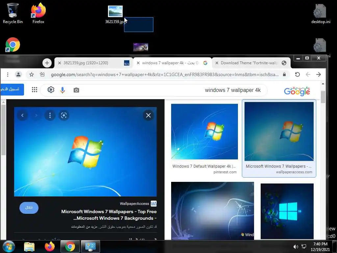
Task: Switch to the 3621359.jpg (1920×1200) tab
Action: [93, 63]
